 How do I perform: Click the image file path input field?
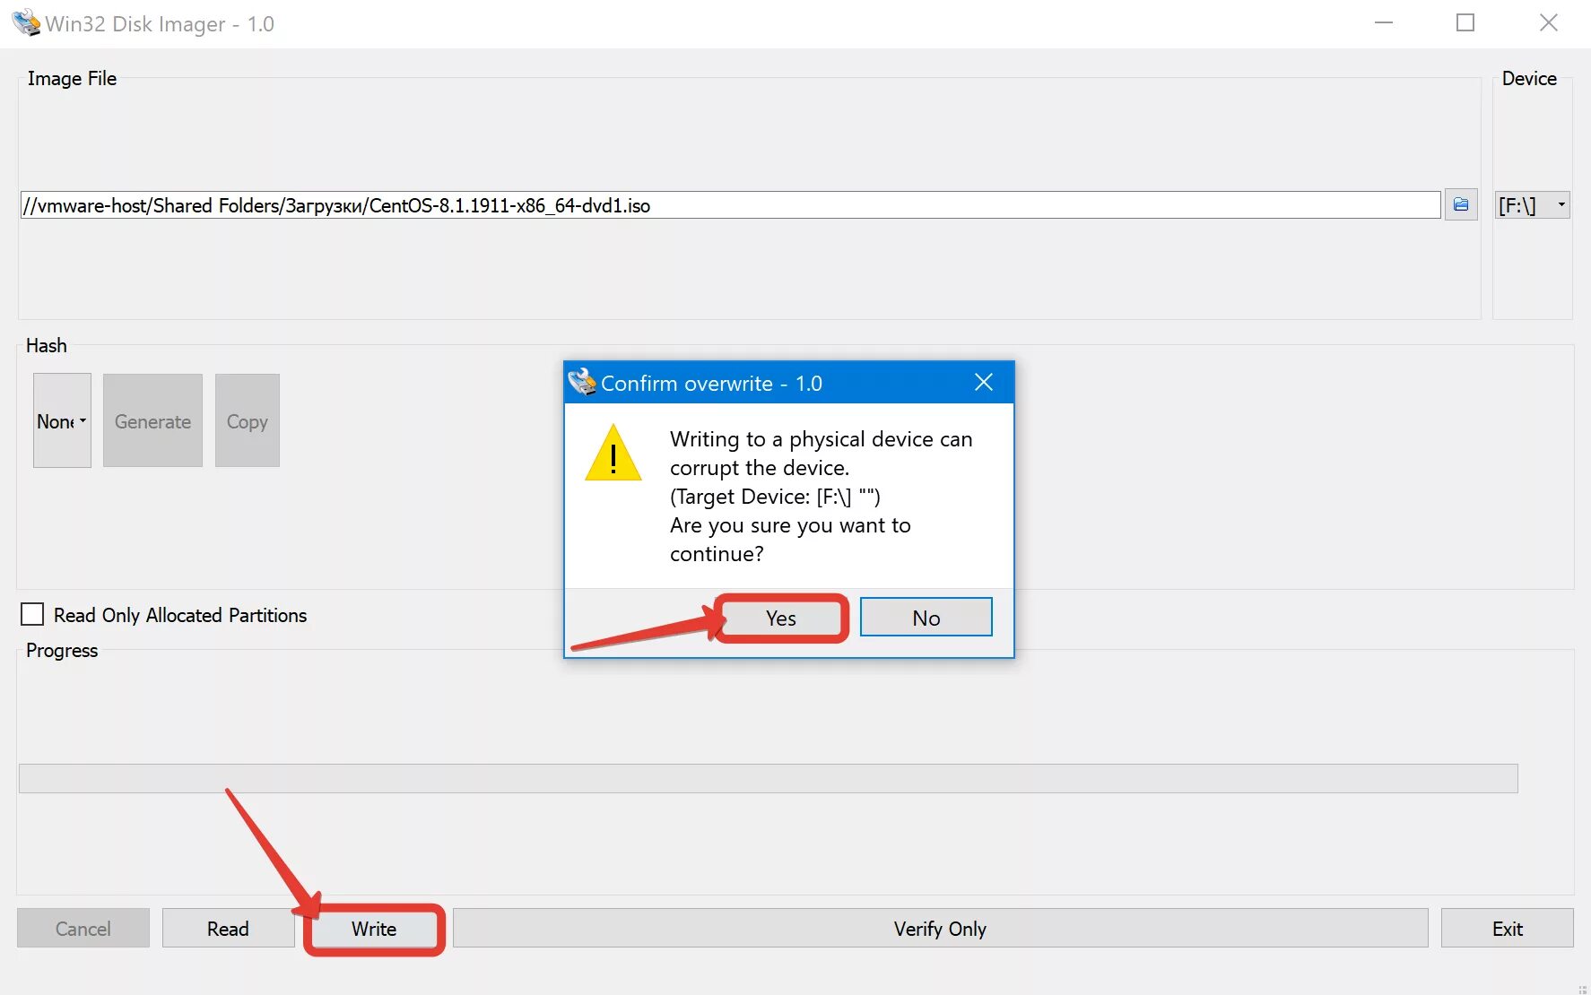(x=730, y=205)
